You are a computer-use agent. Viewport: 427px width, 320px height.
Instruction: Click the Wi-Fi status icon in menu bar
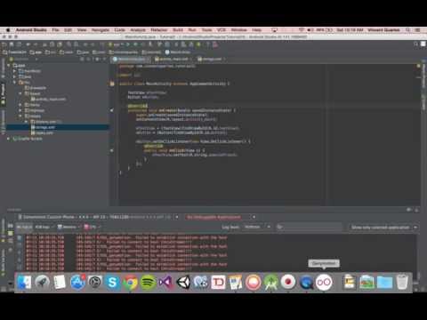(x=302, y=30)
